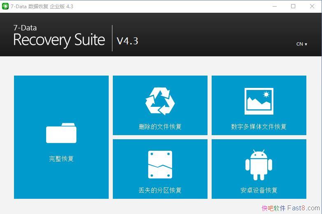Click the Recovery Suite logo text
The width and height of the screenshot is (322, 214).
(59, 40)
